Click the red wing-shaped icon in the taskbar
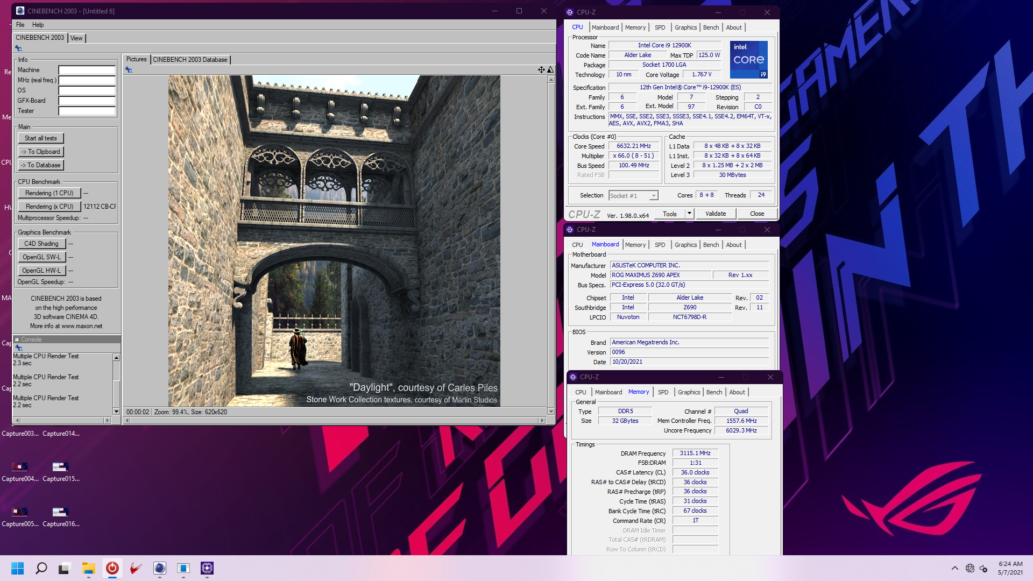This screenshot has width=1033, height=581. coord(136,568)
